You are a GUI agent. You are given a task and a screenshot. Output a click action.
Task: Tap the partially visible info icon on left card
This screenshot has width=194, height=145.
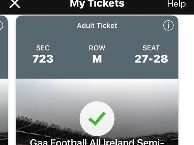point(1,25)
